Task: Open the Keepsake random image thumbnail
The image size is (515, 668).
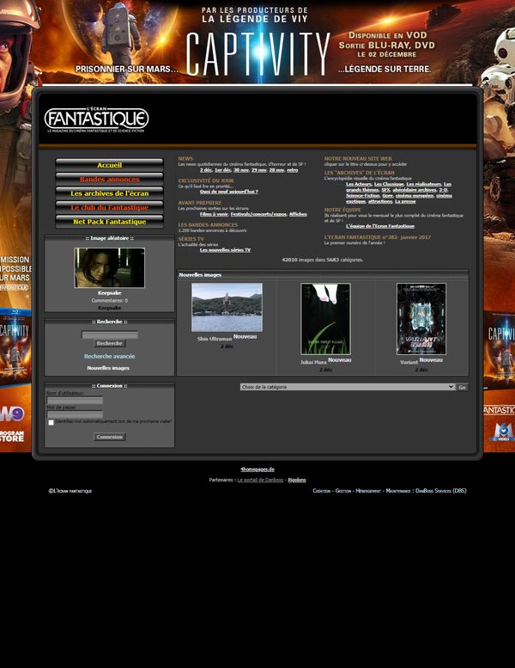Action: click(109, 268)
